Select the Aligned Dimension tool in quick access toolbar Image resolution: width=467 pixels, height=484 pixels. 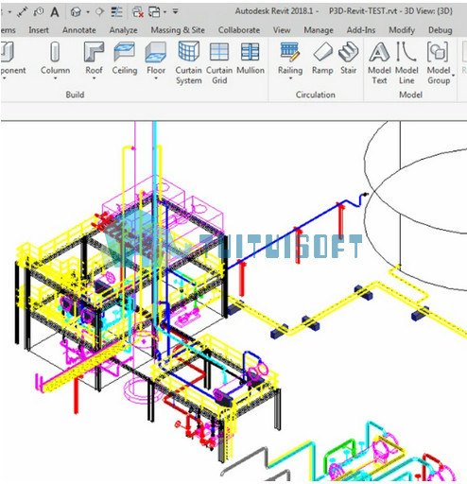point(23,12)
